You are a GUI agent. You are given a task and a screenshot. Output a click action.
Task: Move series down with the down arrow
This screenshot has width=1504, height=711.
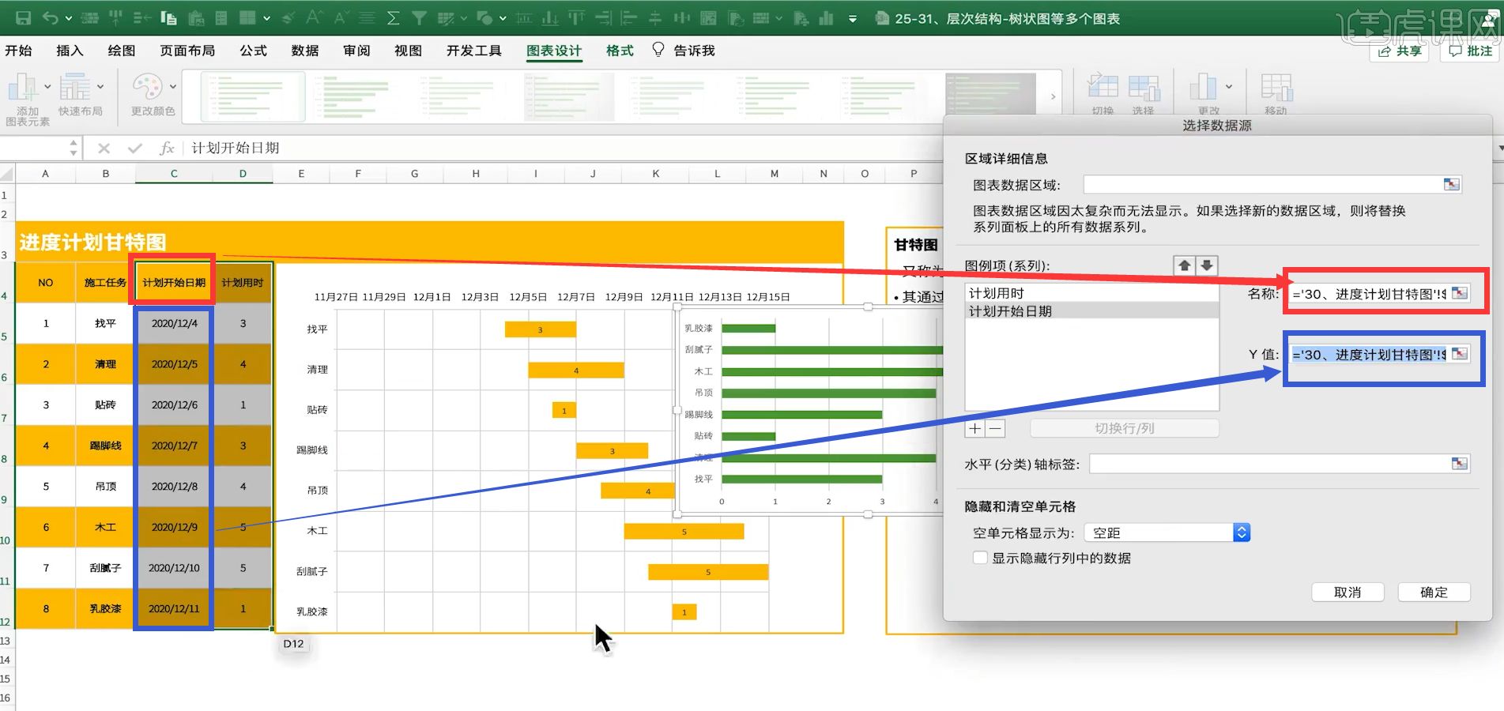(x=1207, y=265)
